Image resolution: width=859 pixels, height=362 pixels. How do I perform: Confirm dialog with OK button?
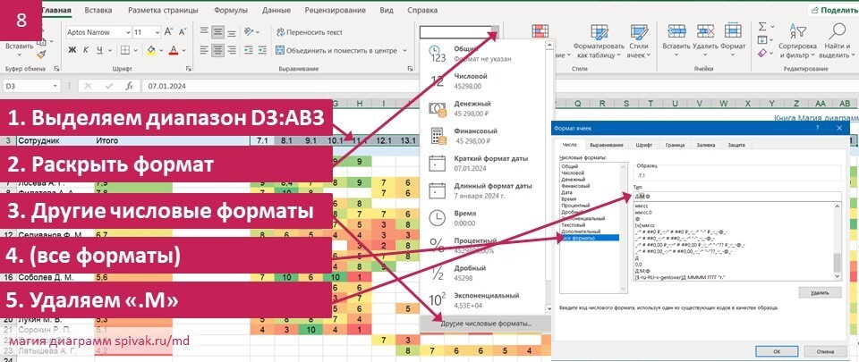pyautogui.click(x=776, y=350)
